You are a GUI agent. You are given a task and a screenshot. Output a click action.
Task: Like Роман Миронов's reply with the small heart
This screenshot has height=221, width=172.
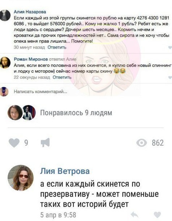click(170, 77)
